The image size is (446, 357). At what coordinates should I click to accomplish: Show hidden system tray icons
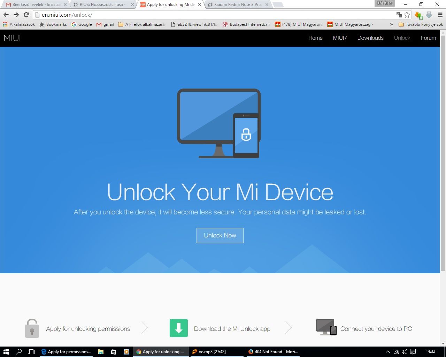pos(388,352)
